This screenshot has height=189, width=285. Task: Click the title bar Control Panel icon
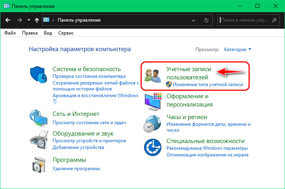(7, 6)
